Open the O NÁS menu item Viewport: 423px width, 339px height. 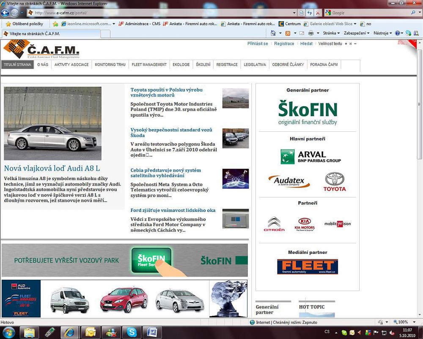point(43,64)
